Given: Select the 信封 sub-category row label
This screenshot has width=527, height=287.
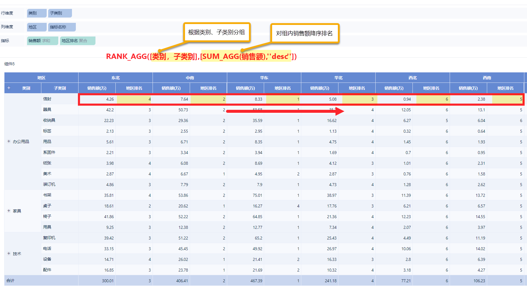Looking at the screenshot, I should 47,99.
